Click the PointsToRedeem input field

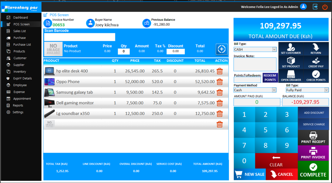(247, 80)
